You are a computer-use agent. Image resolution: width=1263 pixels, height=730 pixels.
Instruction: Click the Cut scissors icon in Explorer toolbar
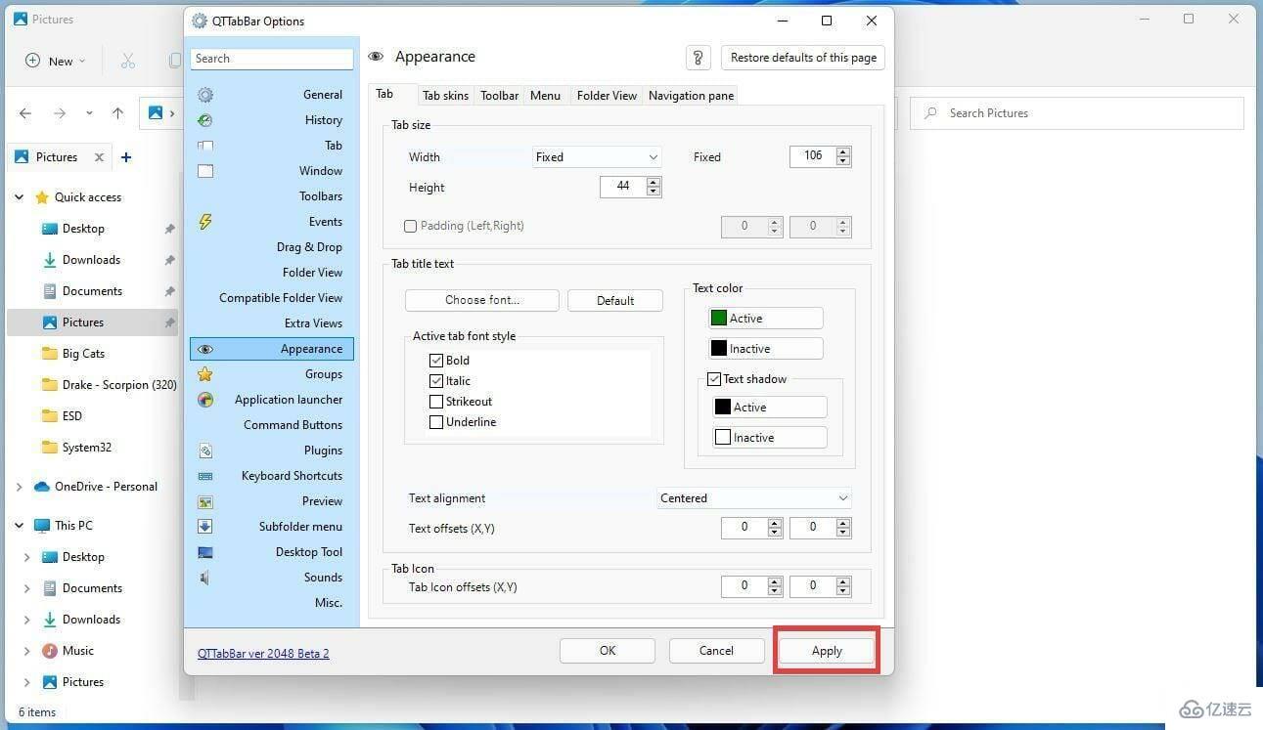tap(128, 61)
